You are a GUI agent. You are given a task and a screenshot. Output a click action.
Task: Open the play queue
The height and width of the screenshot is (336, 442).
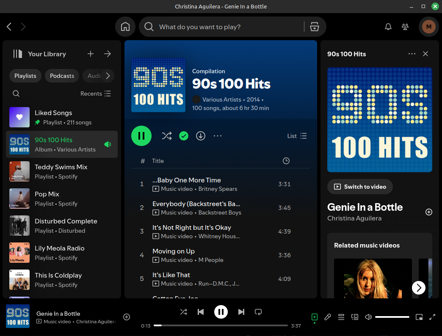coord(341,317)
